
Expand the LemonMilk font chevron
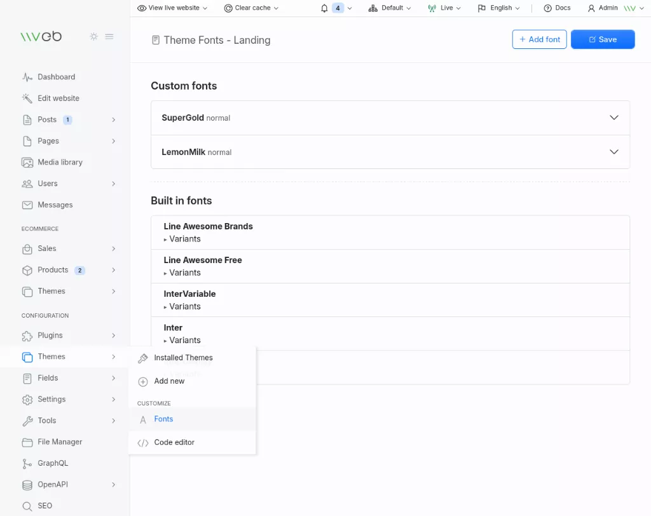(x=613, y=152)
